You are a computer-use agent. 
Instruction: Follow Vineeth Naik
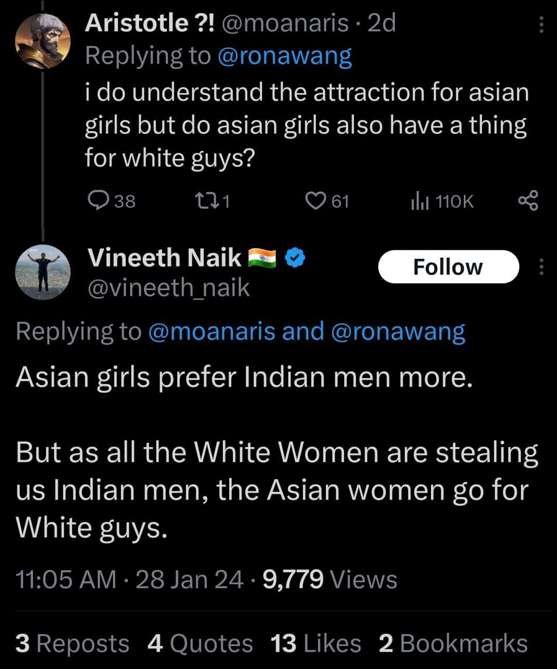point(448,267)
